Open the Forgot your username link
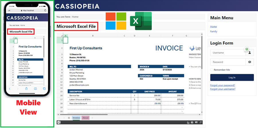This screenshot has width=258, height=128. 223,89
